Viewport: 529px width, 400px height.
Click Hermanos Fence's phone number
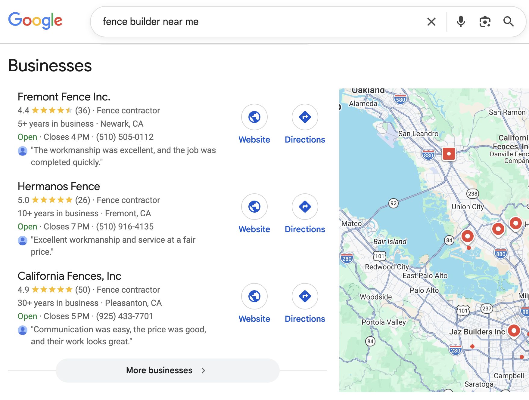[125, 226]
